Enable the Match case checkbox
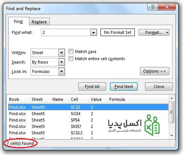 [x=71, y=52]
